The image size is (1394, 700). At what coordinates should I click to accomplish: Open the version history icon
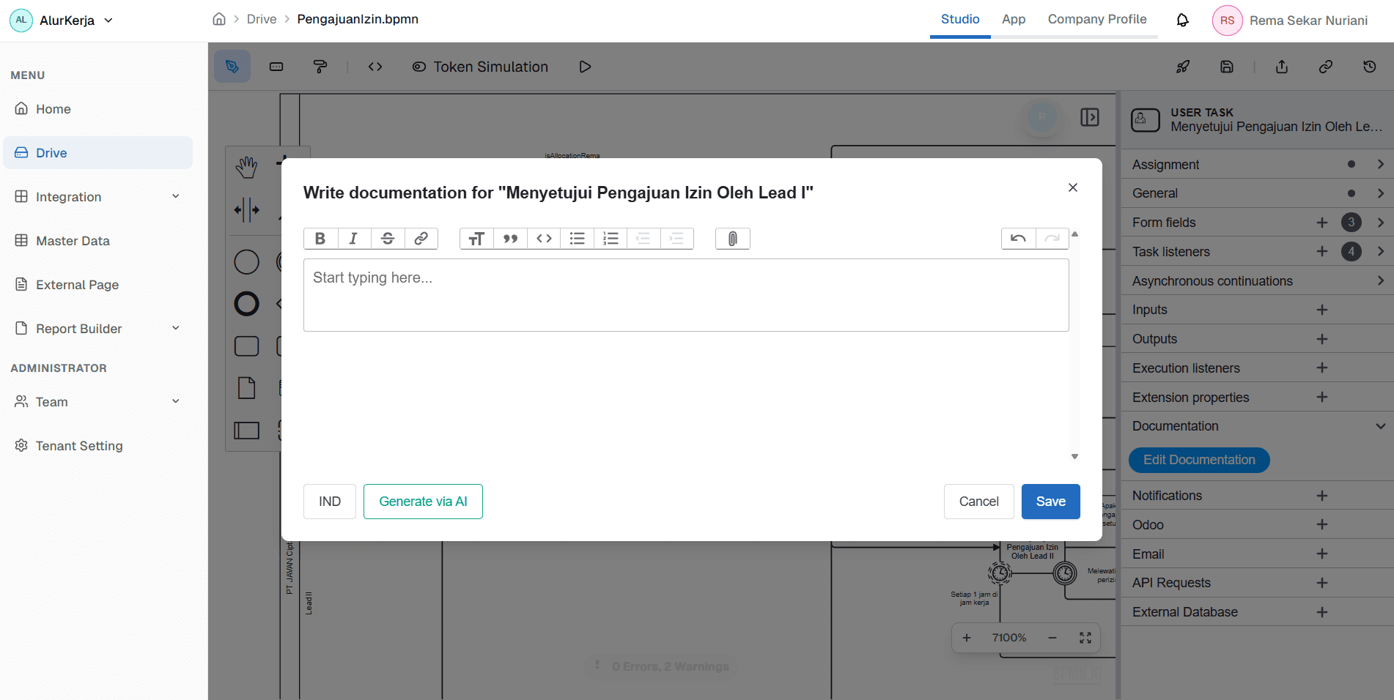pyautogui.click(x=1369, y=67)
